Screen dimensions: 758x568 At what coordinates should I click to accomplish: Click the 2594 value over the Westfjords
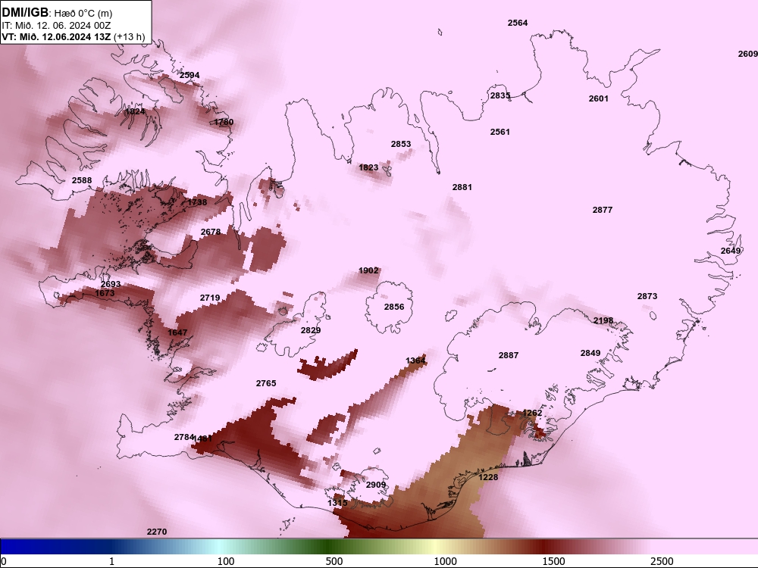pyautogui.click(x=189, y=75)
